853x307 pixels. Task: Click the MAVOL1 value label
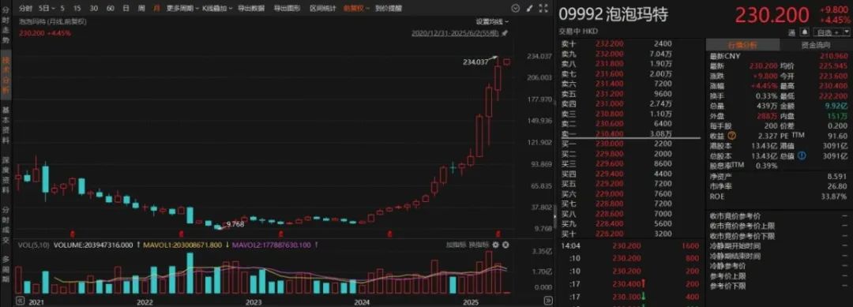coord(182,245)
